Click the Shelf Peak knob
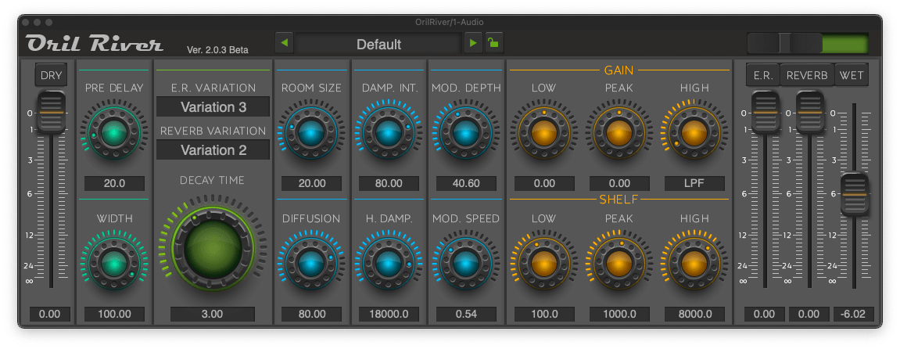This screenshot has height=349, width=900. 619,264
